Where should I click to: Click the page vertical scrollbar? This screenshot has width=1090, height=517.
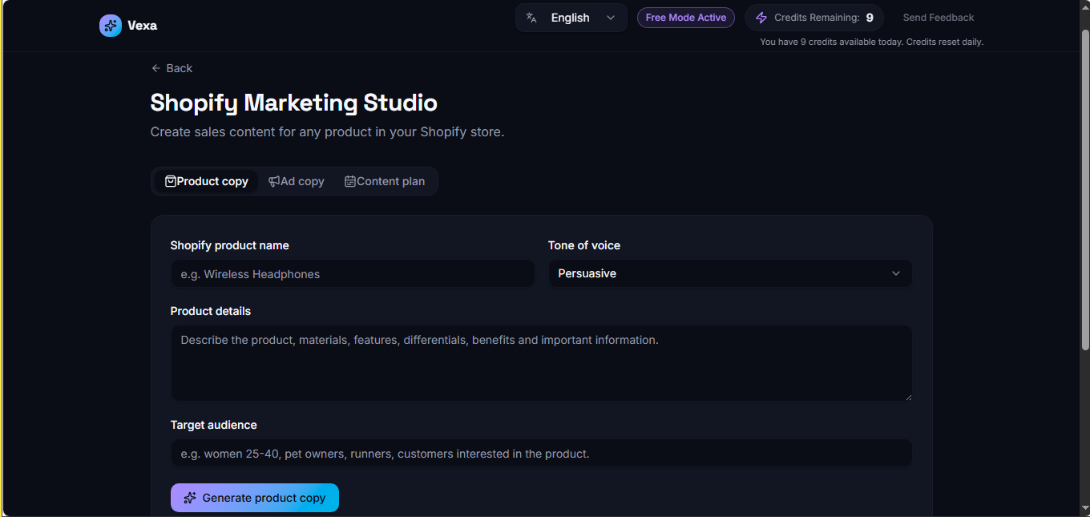1085,189
